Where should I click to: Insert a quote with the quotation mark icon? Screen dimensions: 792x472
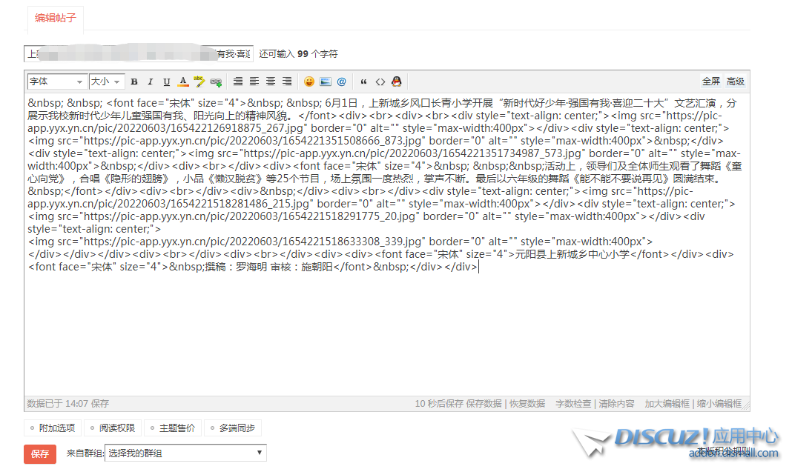[363, 82]
